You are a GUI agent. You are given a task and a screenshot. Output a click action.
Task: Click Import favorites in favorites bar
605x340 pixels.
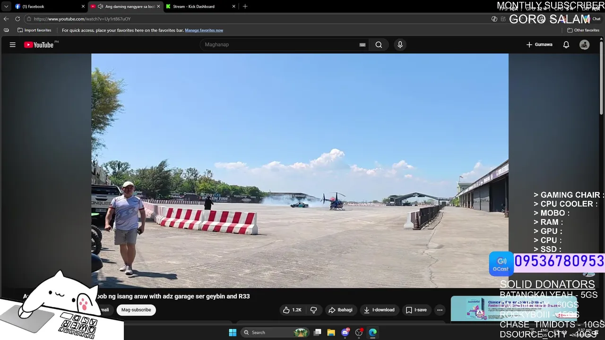pos(34,30)
